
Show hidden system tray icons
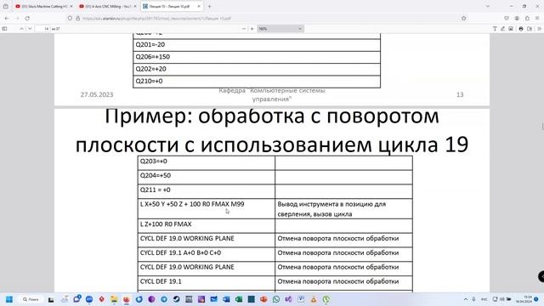pos(466,299)
